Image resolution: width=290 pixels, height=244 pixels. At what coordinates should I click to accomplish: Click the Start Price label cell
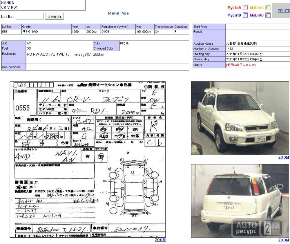209,26
